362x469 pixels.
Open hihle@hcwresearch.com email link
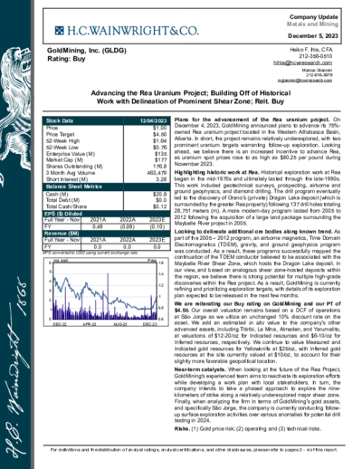tap(303, 62)
